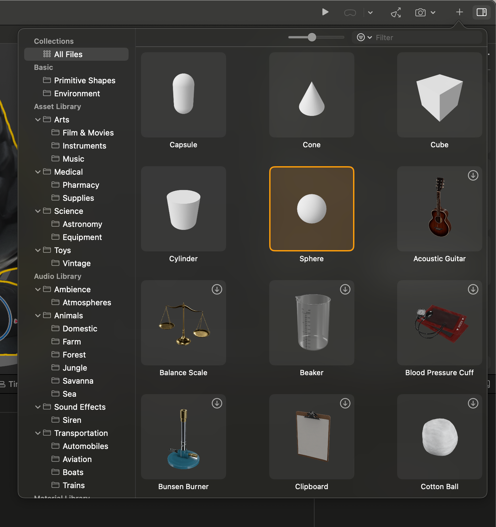Click the Play button in the toolbar
The image size is (496, 527).
tap(325, 12)
